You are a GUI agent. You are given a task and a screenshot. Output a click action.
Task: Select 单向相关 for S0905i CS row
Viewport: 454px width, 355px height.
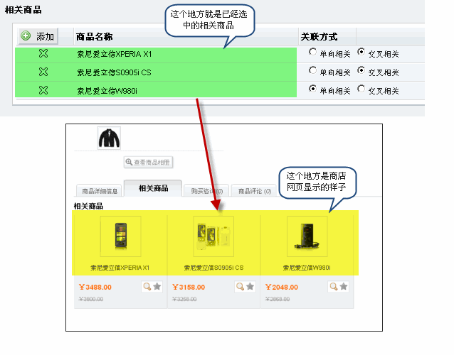312,70
